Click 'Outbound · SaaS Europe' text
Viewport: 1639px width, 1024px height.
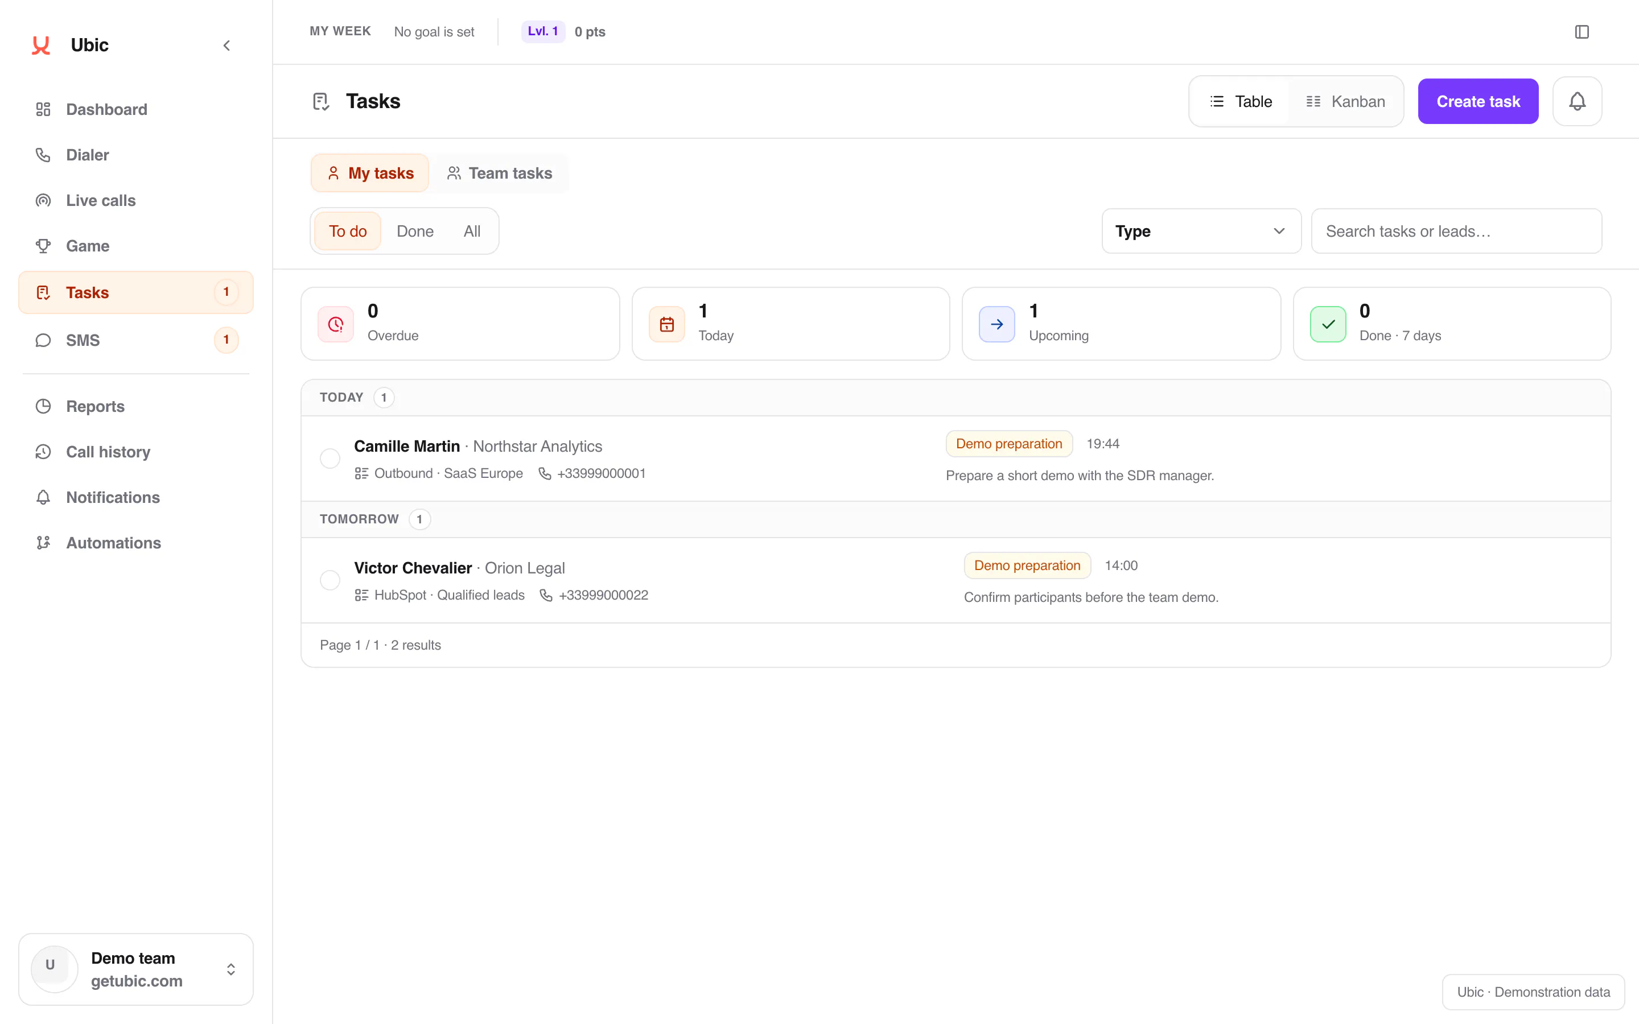(x=448, y=473)
